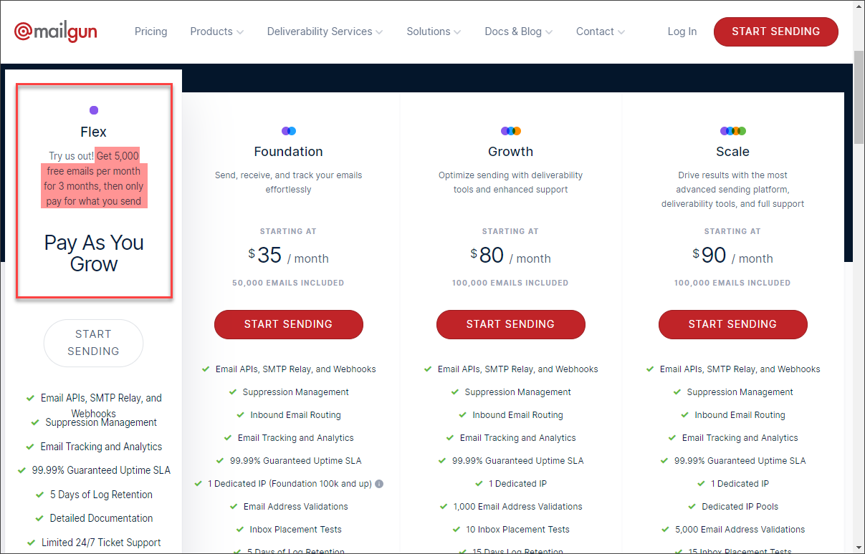Click checkmark beside Growth 10 Inbox Placement Tests
Image resolution: width=865 pixels, height=554 pixels.
pos(457,530)
